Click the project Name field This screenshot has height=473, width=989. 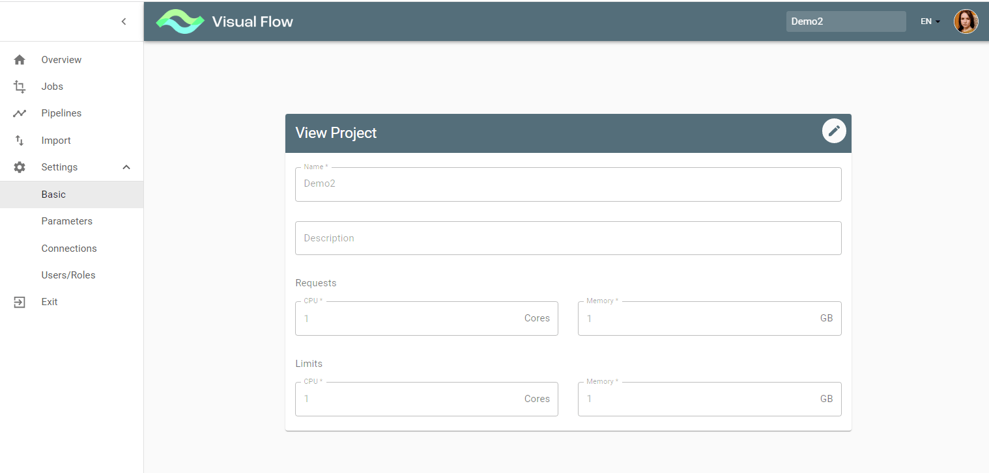pos(568,184)
